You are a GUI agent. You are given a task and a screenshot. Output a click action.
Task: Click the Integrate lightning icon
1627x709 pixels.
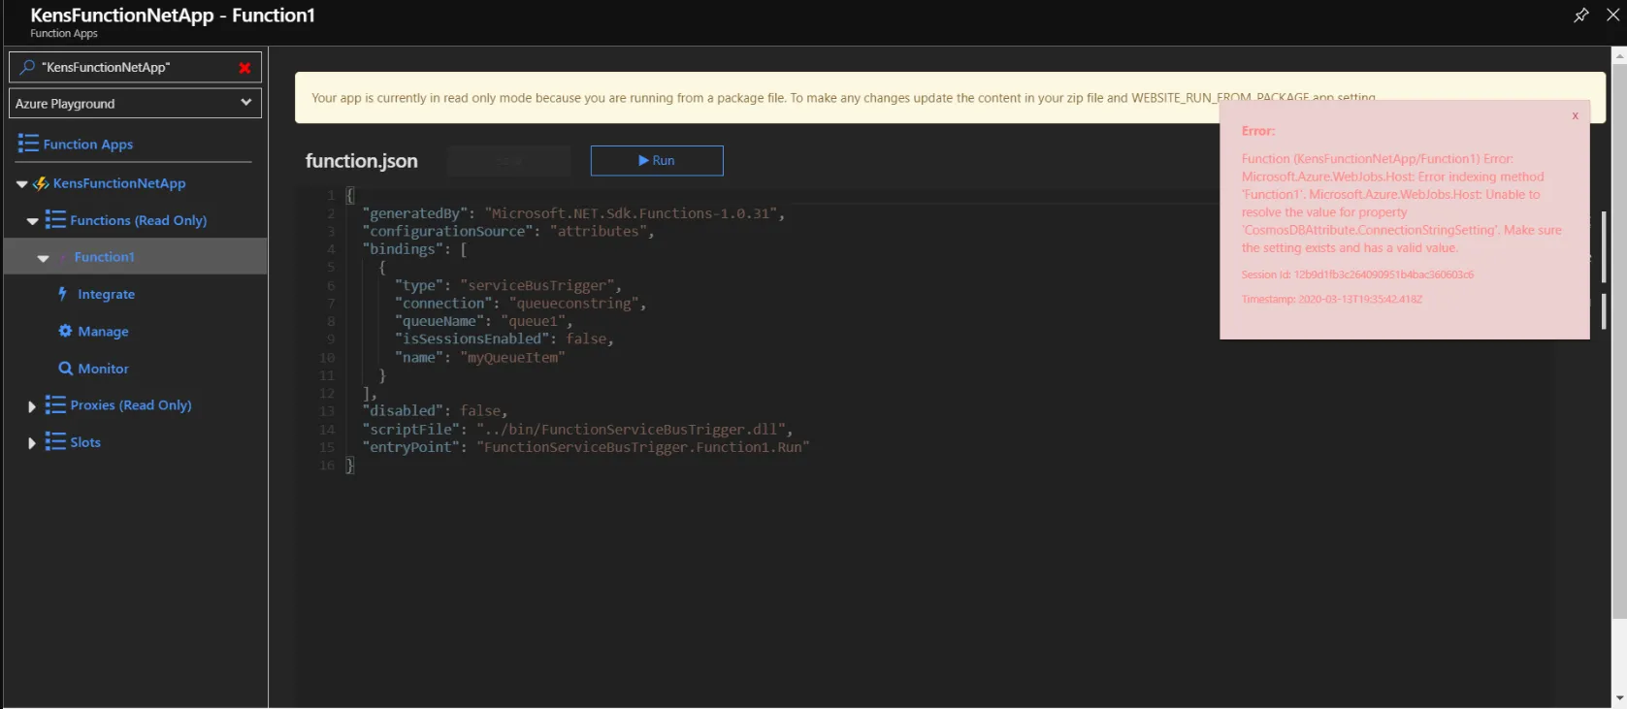pyautogui.click(x=63, y=293)
